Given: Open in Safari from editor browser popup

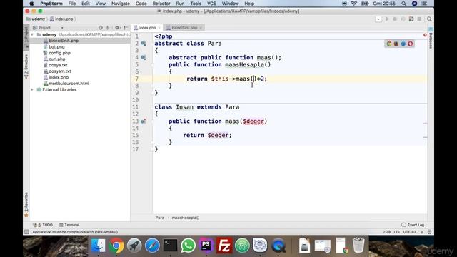Looking at the screenshot, I should [x=403, y=44].
